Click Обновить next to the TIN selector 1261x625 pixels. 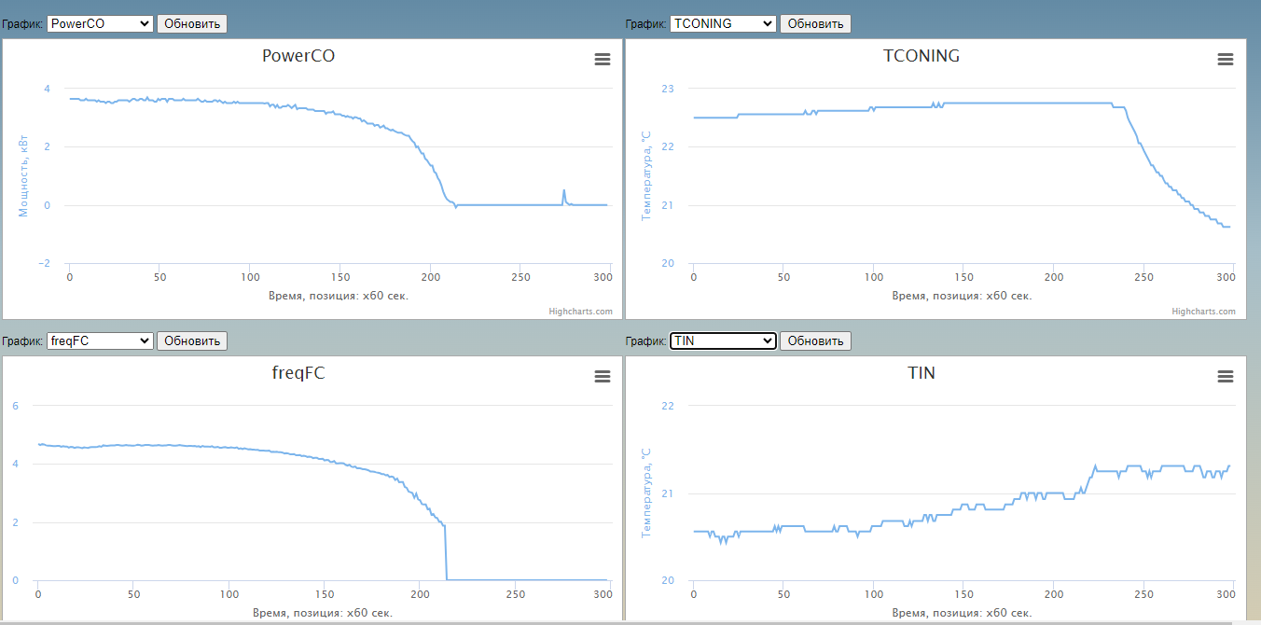point(815,340)
